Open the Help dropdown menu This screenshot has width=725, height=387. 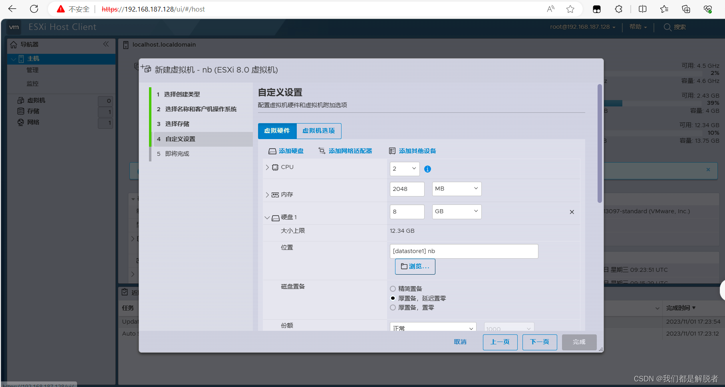(x=638, y=27)
